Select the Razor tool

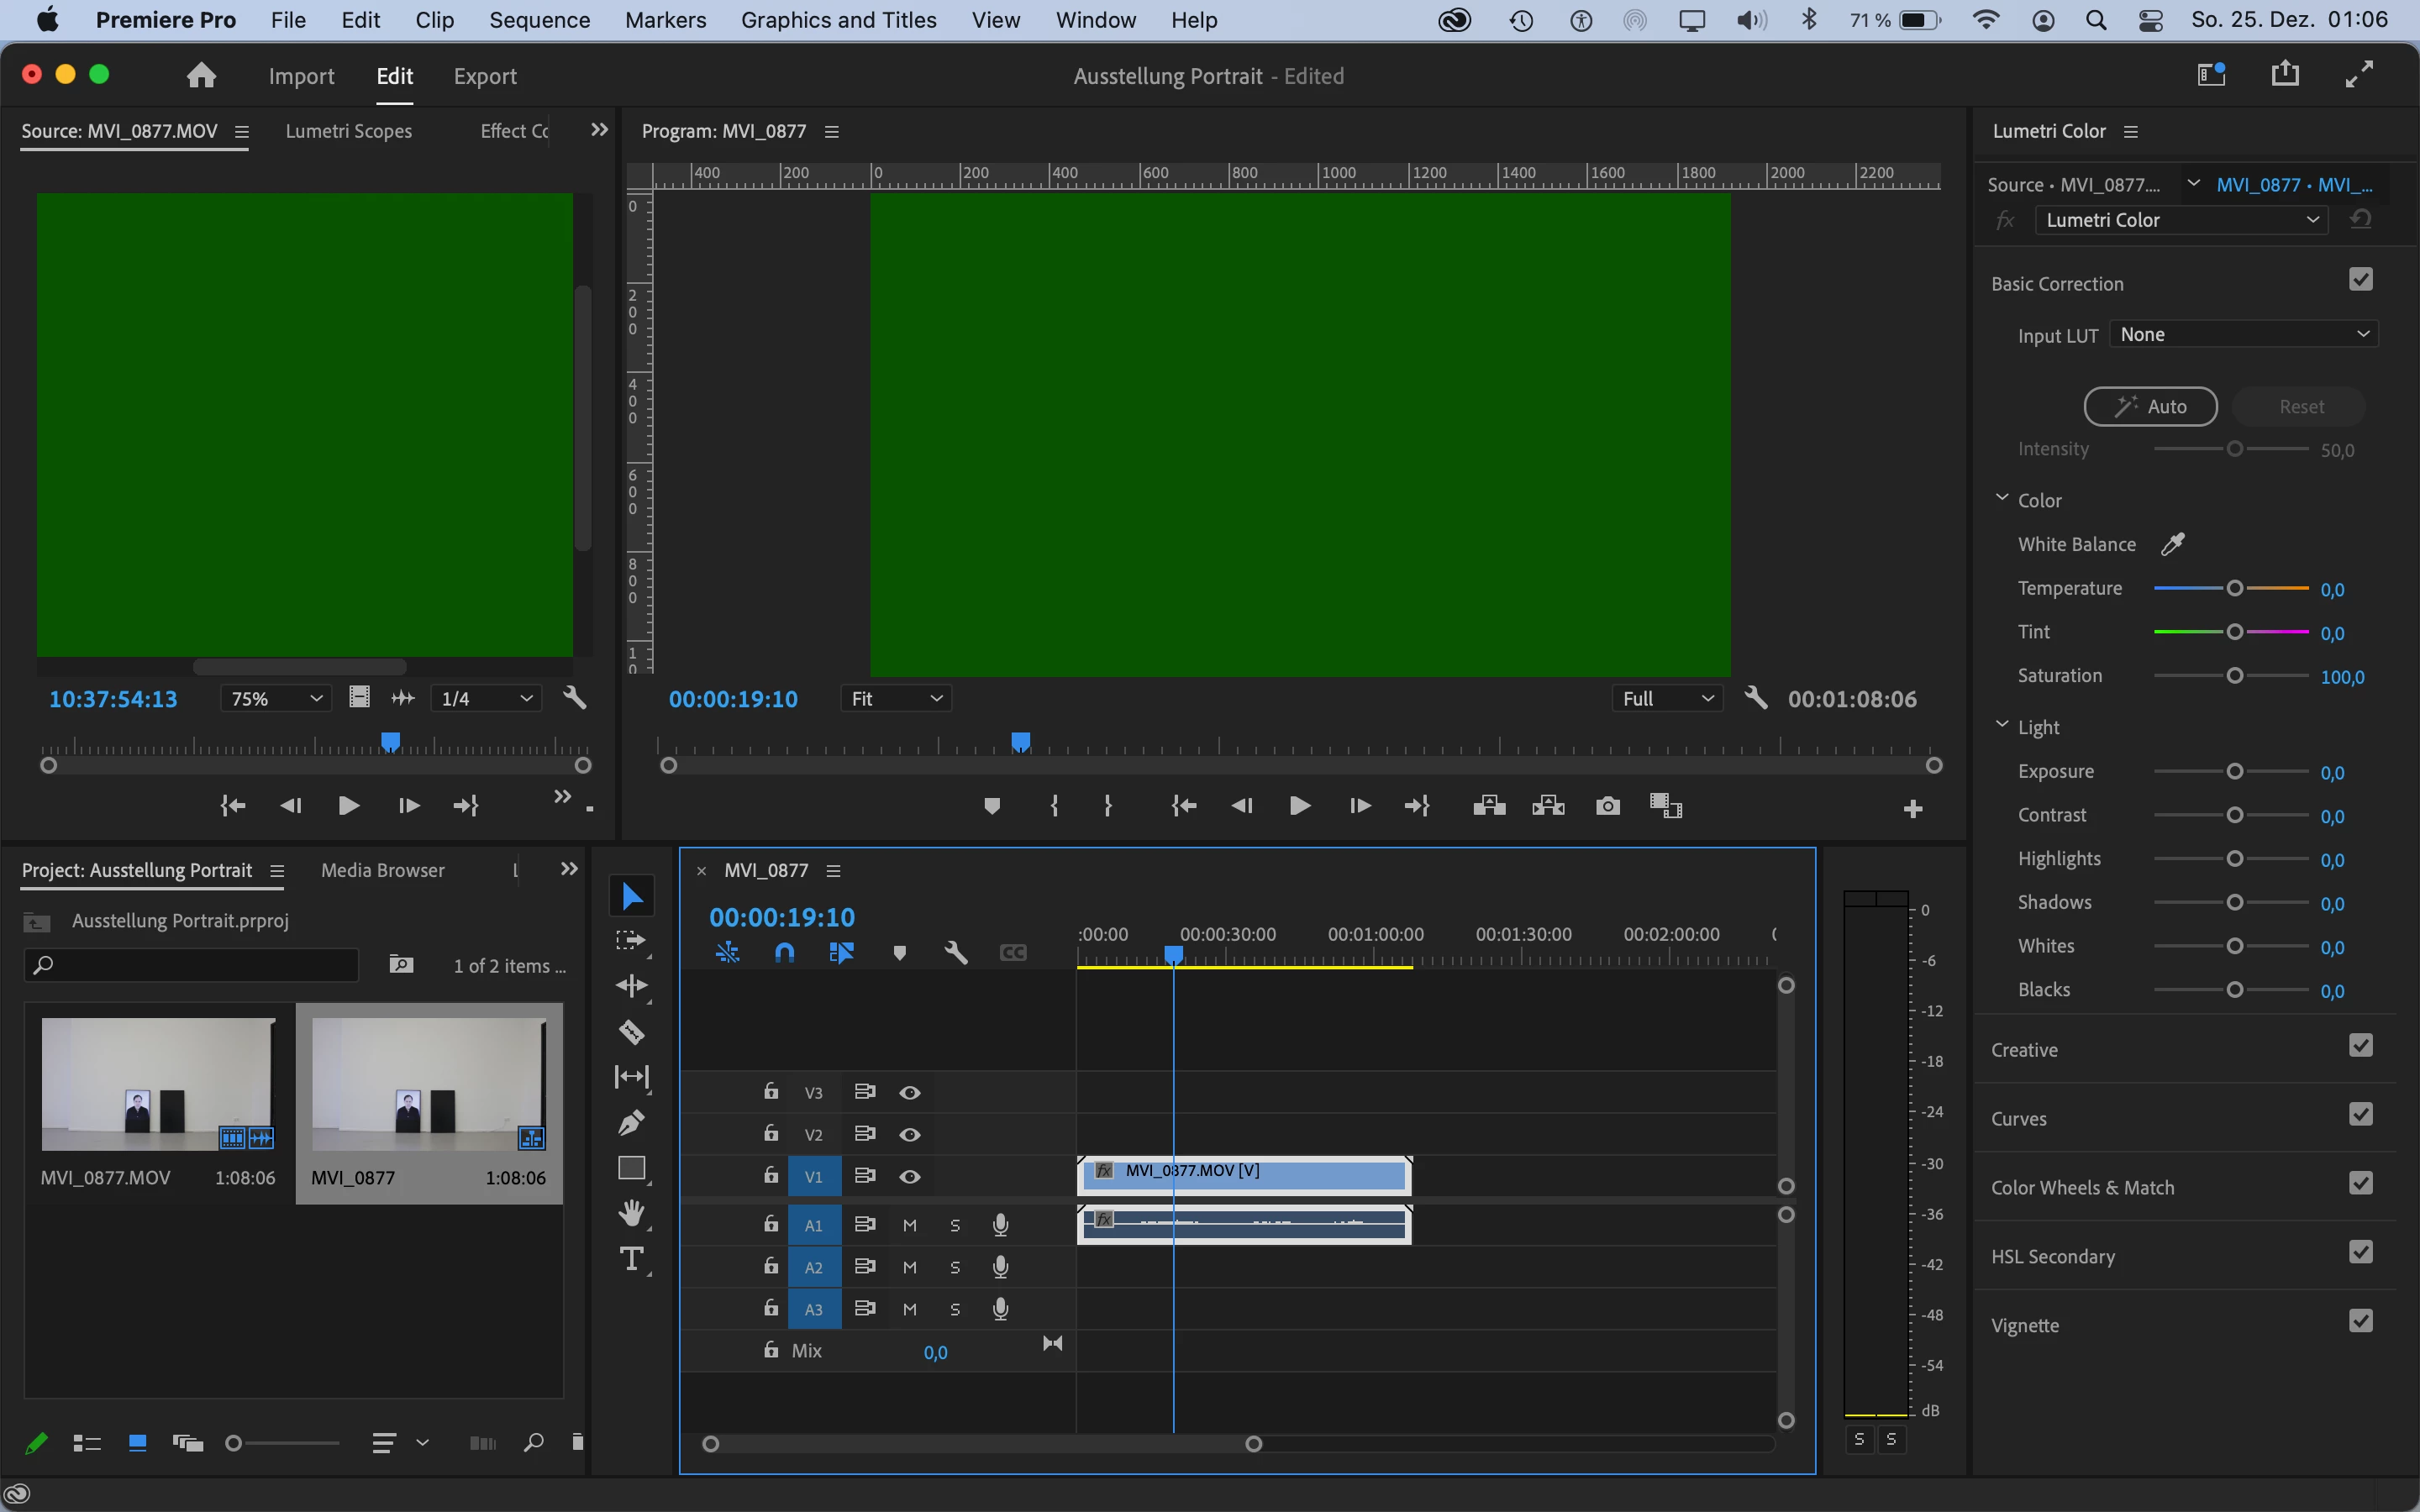click(631, 1031)
